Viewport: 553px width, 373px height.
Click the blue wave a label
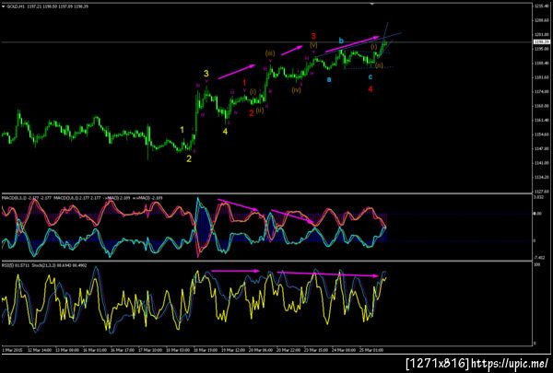click(329, 80)
